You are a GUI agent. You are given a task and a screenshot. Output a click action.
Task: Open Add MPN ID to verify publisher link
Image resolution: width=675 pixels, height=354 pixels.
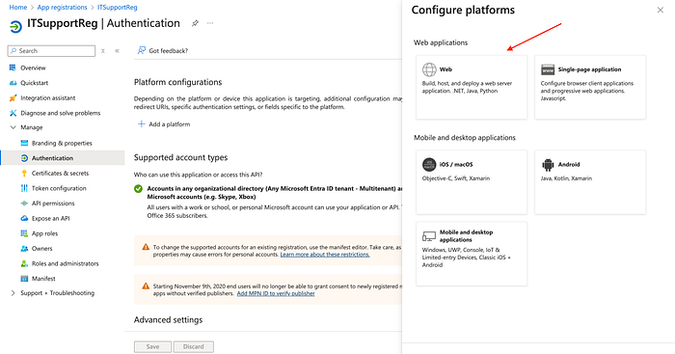tap(276, 293)
